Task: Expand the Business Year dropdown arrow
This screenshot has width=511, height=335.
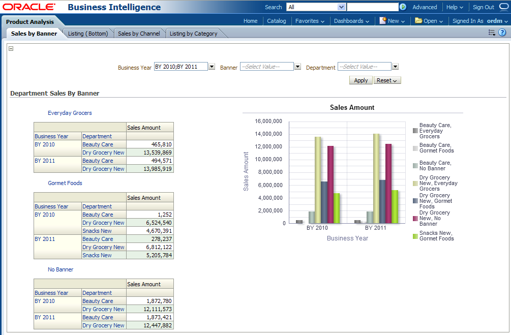Action: 212,67
